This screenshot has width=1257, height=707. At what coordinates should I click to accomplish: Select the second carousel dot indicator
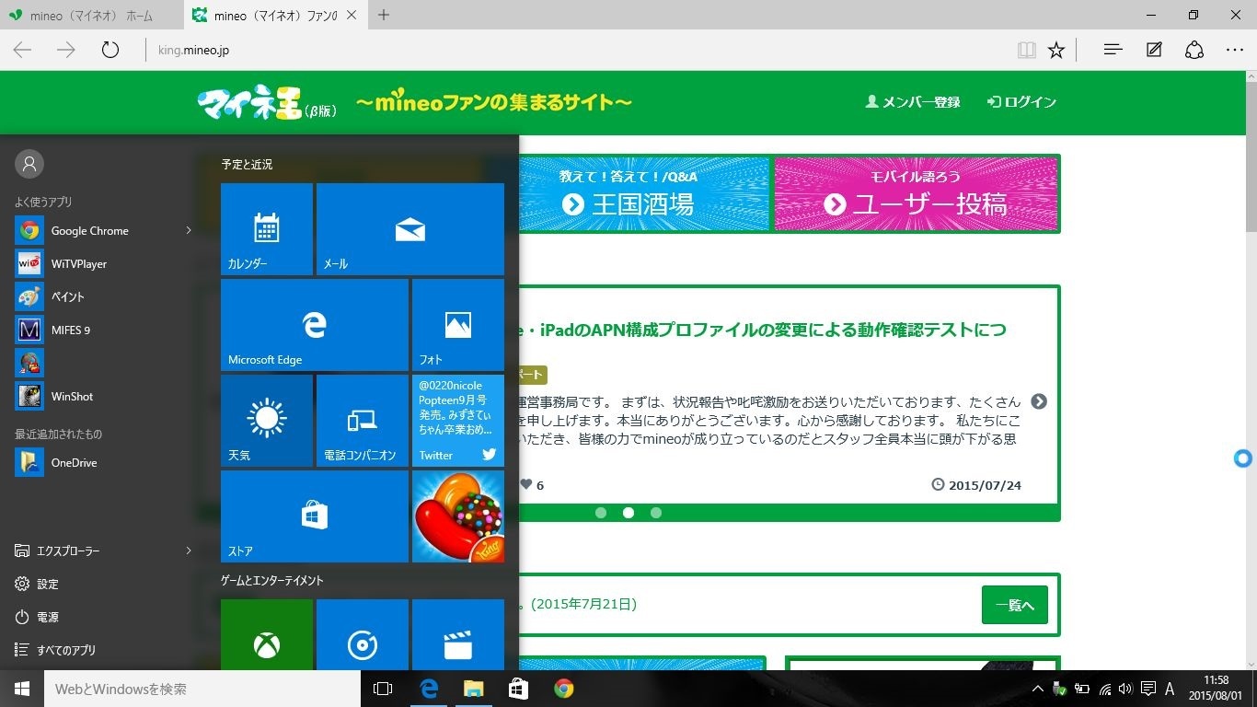pyautogui.click(x=628, y=513)
